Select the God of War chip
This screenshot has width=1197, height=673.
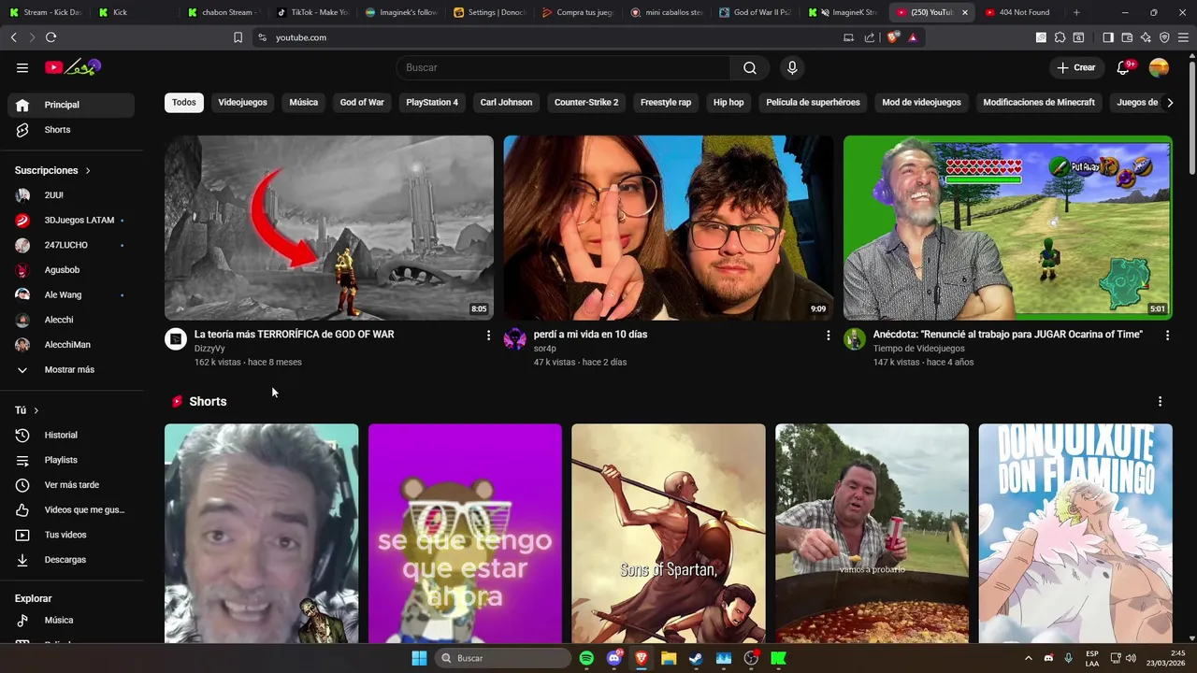click(362, 103)
